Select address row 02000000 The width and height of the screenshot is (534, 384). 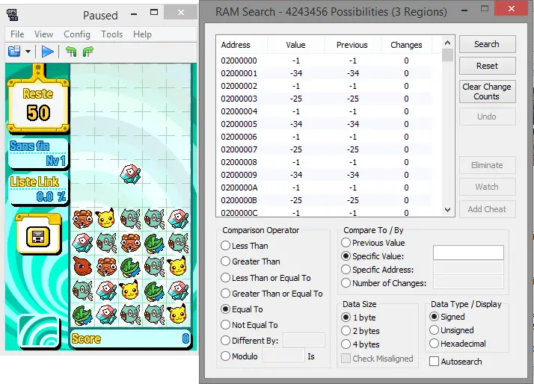click(x=324, y=61)
